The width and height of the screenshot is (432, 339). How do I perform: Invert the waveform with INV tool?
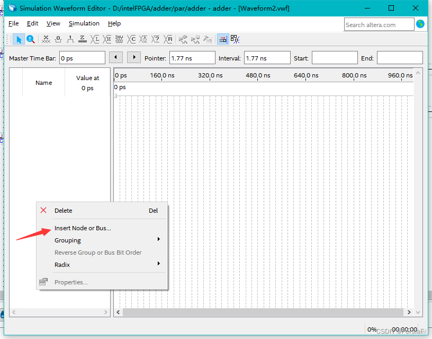(119, 39)
